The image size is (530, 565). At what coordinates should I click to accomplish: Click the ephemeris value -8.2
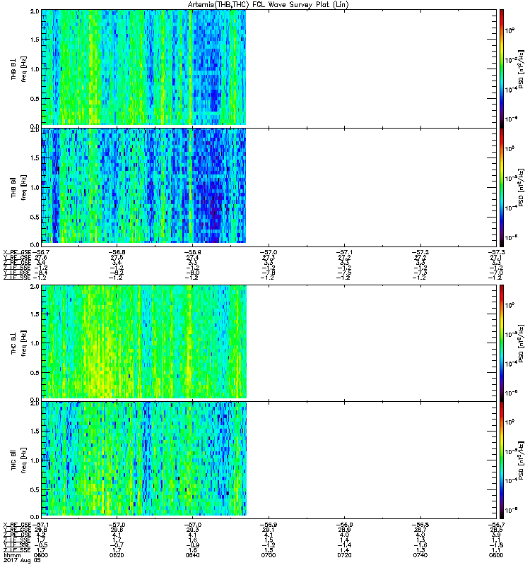(117, 273)
